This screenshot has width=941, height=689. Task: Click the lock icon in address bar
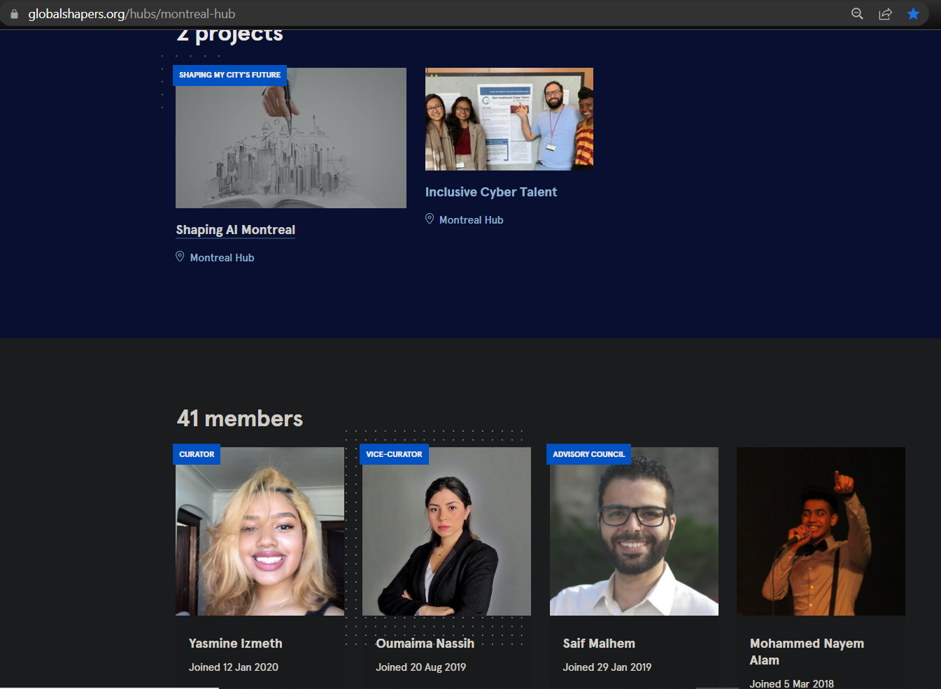pyautogui.click(x=14, y=14)
